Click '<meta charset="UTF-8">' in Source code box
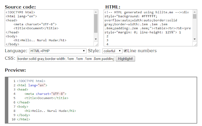Viewport: 202px width, 126px height. click(35, 24)
